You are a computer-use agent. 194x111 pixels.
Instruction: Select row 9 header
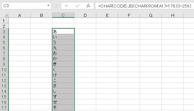coord(4,64)
